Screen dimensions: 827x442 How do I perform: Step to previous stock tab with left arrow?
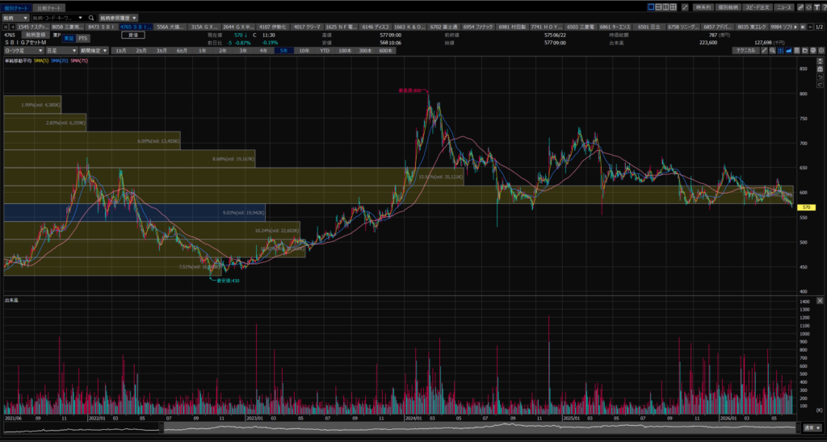coord(13,27)
